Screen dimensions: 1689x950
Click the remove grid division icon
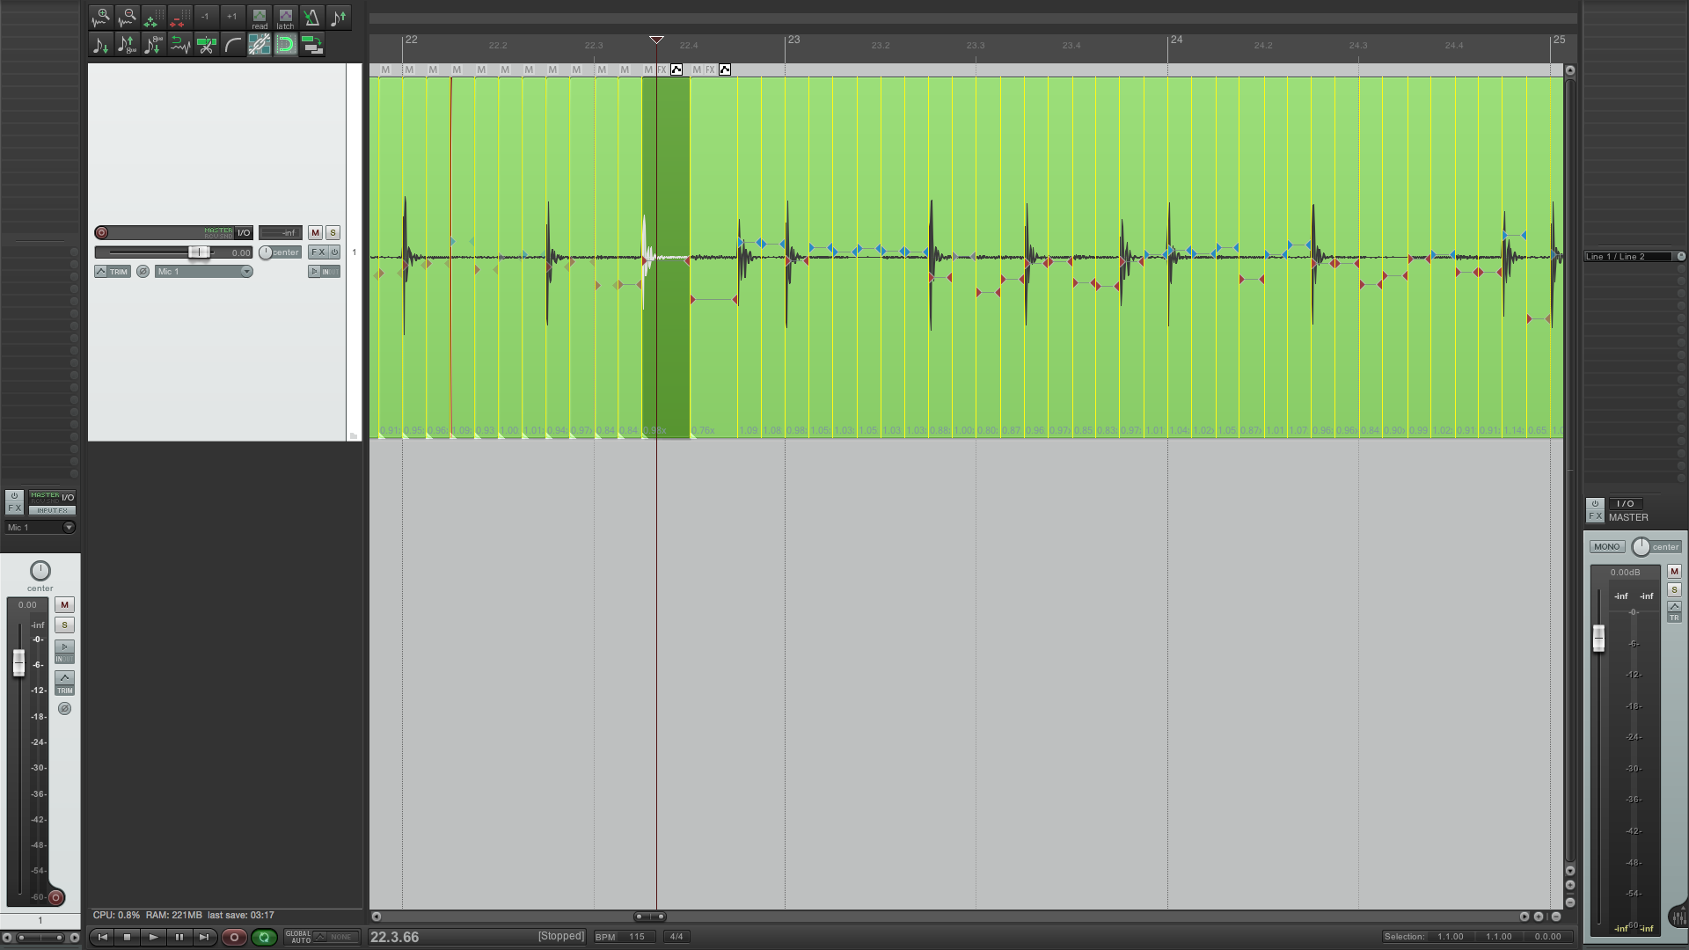[180, 18]
